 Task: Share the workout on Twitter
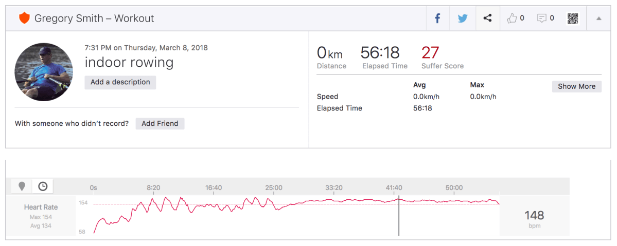[463, 18]
